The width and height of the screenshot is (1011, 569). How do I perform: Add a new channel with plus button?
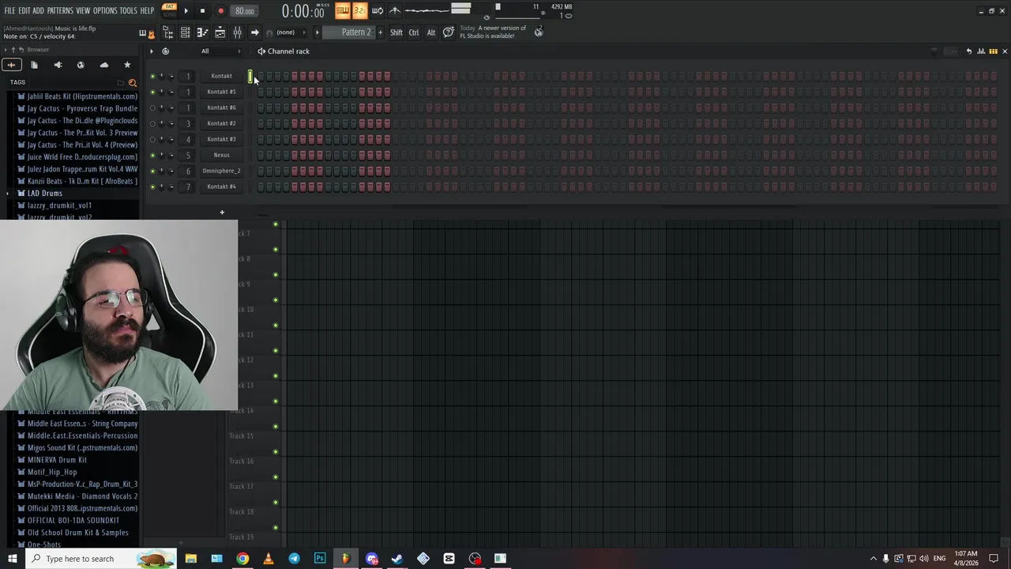[222, 212]
